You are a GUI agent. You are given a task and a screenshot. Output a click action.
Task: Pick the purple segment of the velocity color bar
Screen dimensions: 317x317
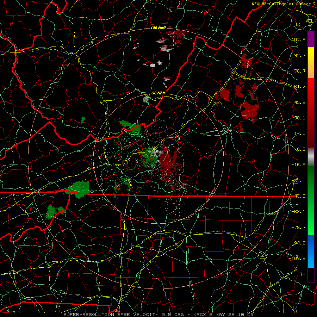(x=311, y=39)
